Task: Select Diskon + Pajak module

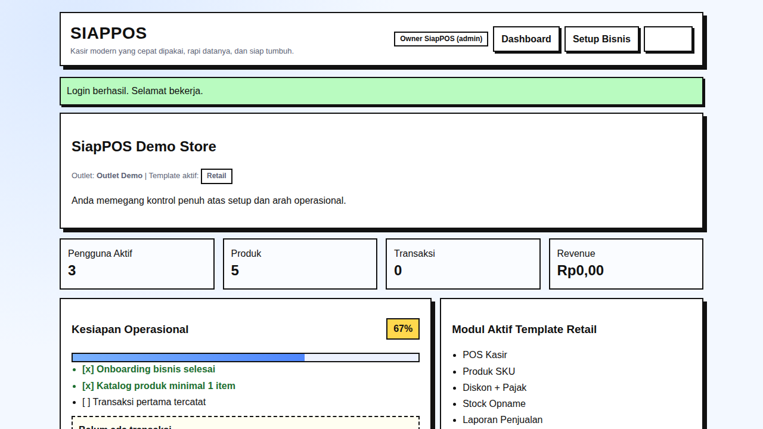Action: pos(494,388)
